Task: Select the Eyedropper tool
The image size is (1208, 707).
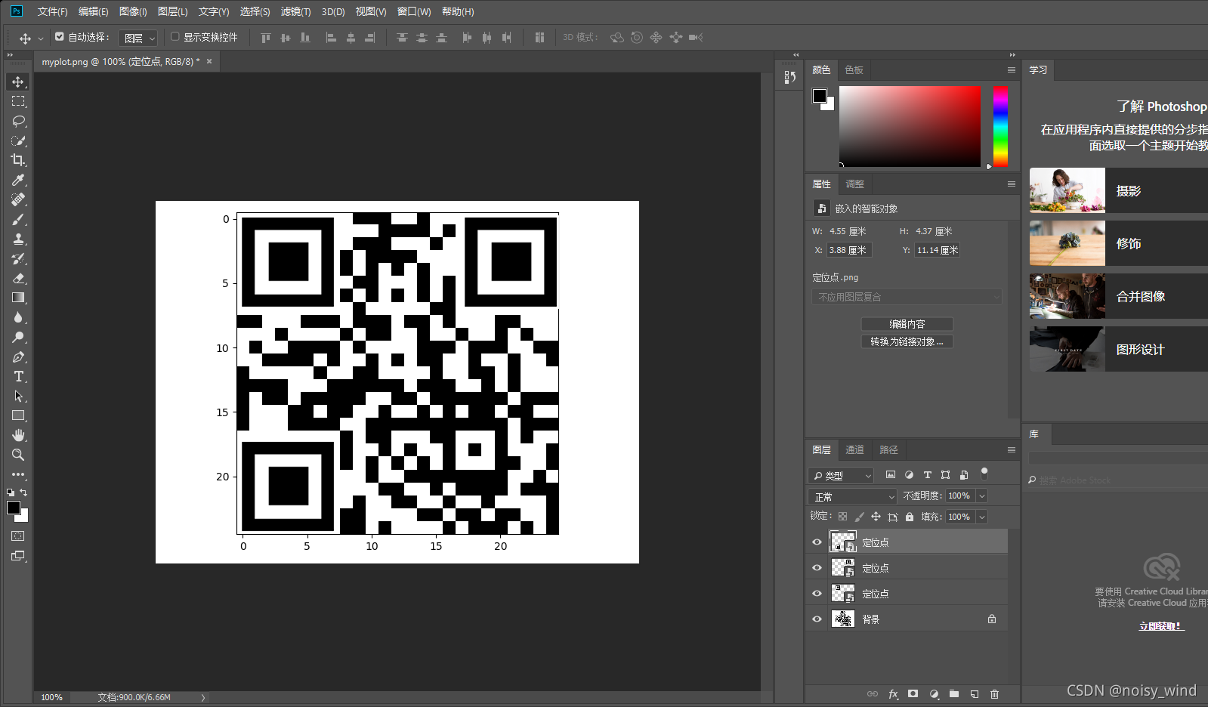Action: coord(18,180)
